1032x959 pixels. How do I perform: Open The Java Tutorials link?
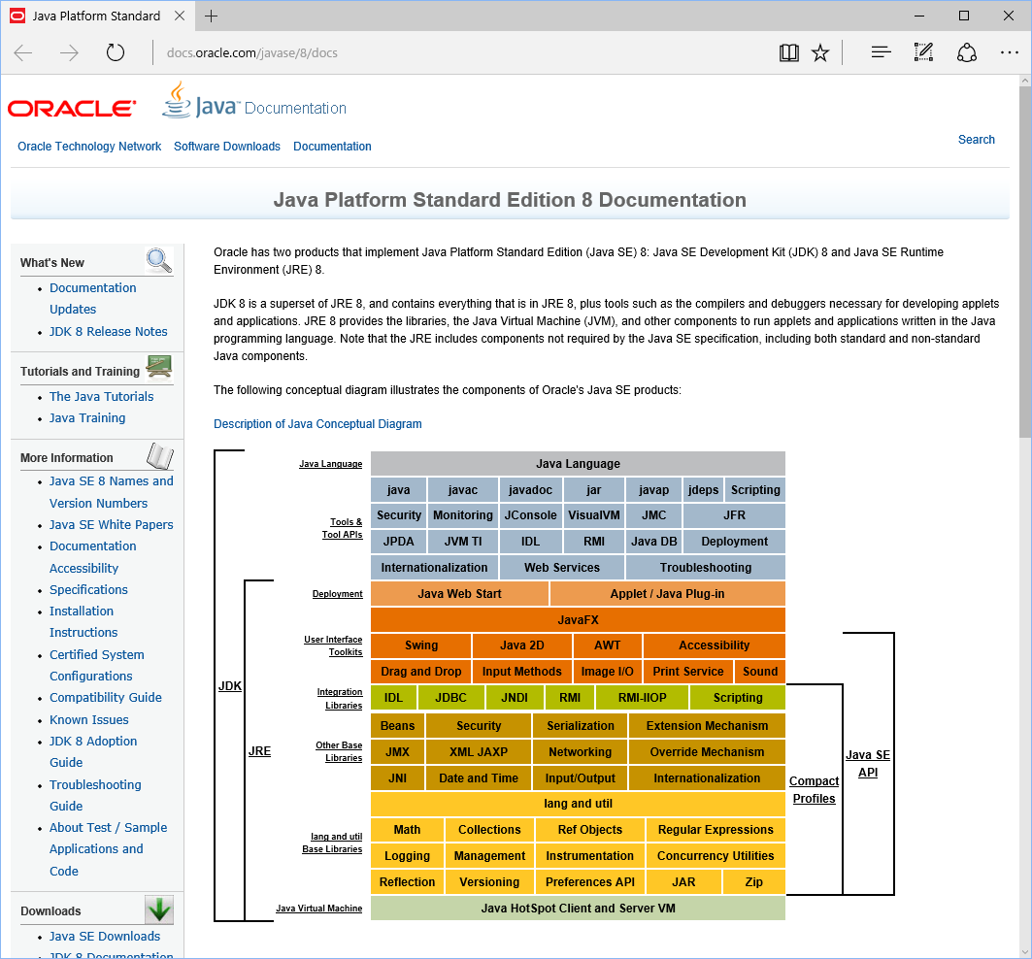(101, 396)
